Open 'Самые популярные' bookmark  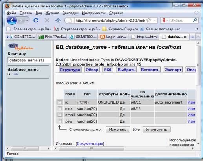pyautogui.click(x=160, y=29)
